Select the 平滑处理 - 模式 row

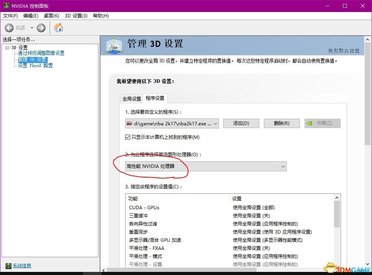[229, 256]
